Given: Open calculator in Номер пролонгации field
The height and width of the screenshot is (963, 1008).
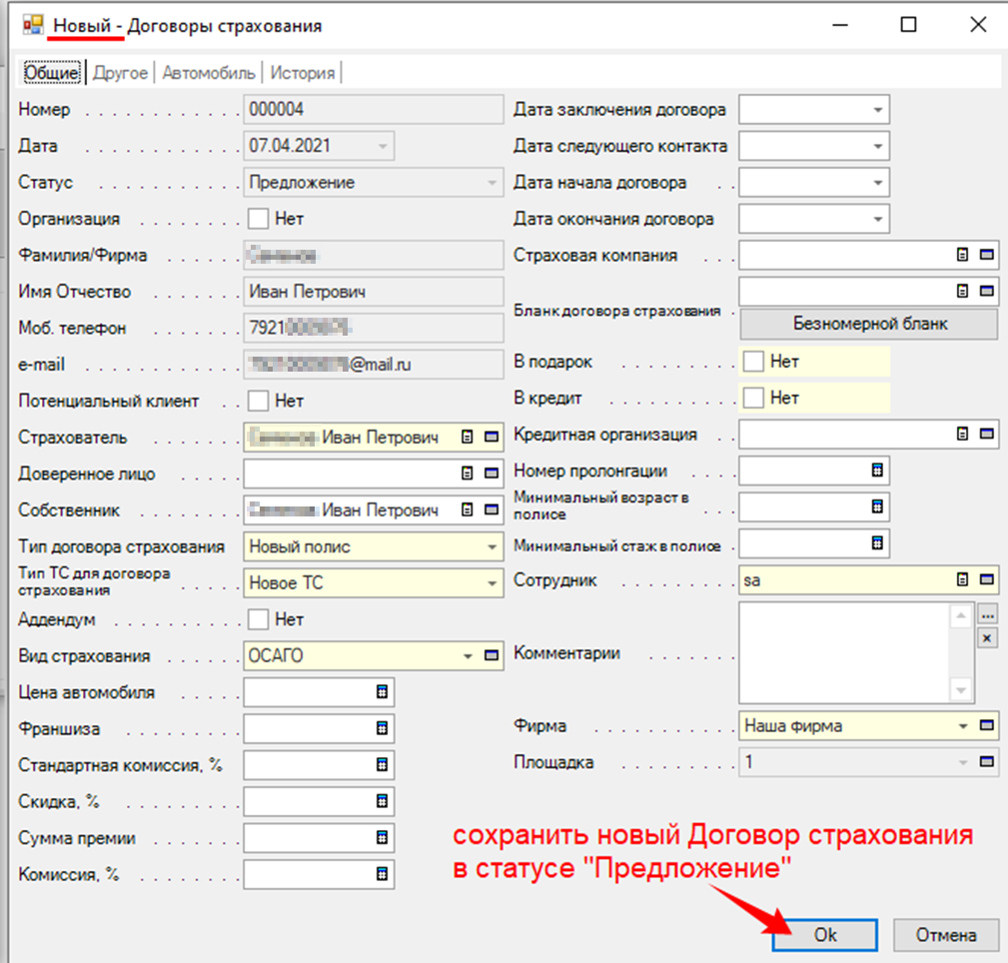Looking at the screenshot, I should point(877,471).
